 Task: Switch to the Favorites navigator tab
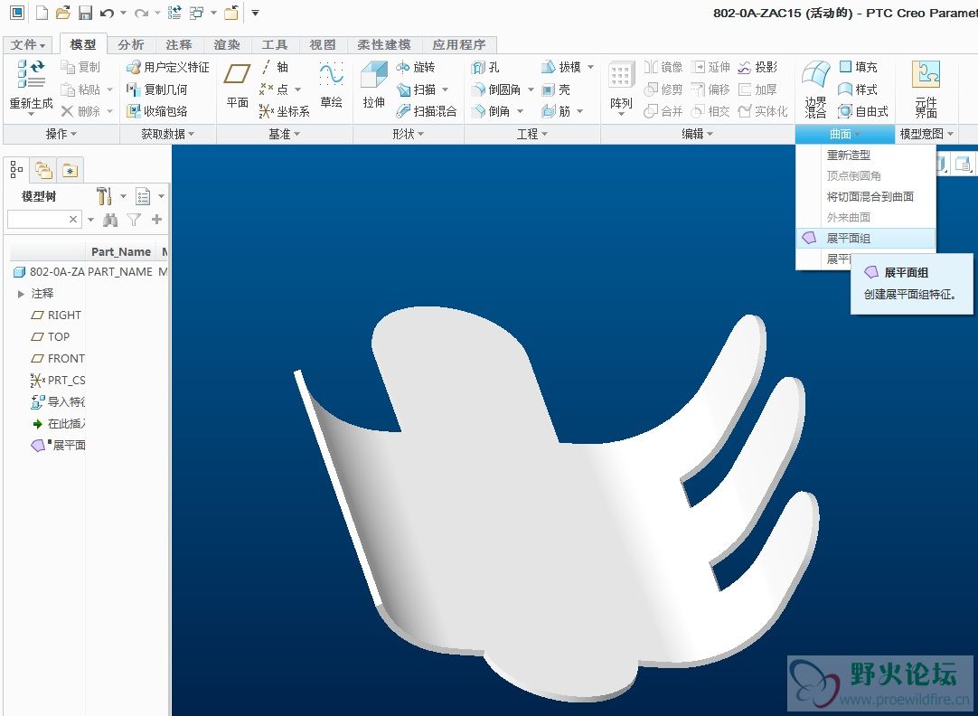(71, 170)
